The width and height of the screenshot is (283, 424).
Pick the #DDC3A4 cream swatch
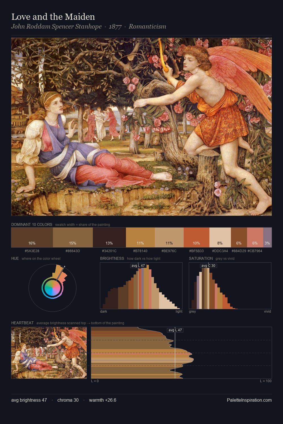pyautogui.click(x=220, y=237)
